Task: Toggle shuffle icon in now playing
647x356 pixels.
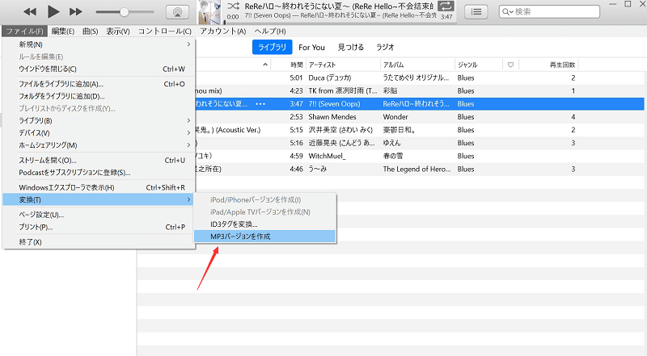Action: click(x=233, y=6)
